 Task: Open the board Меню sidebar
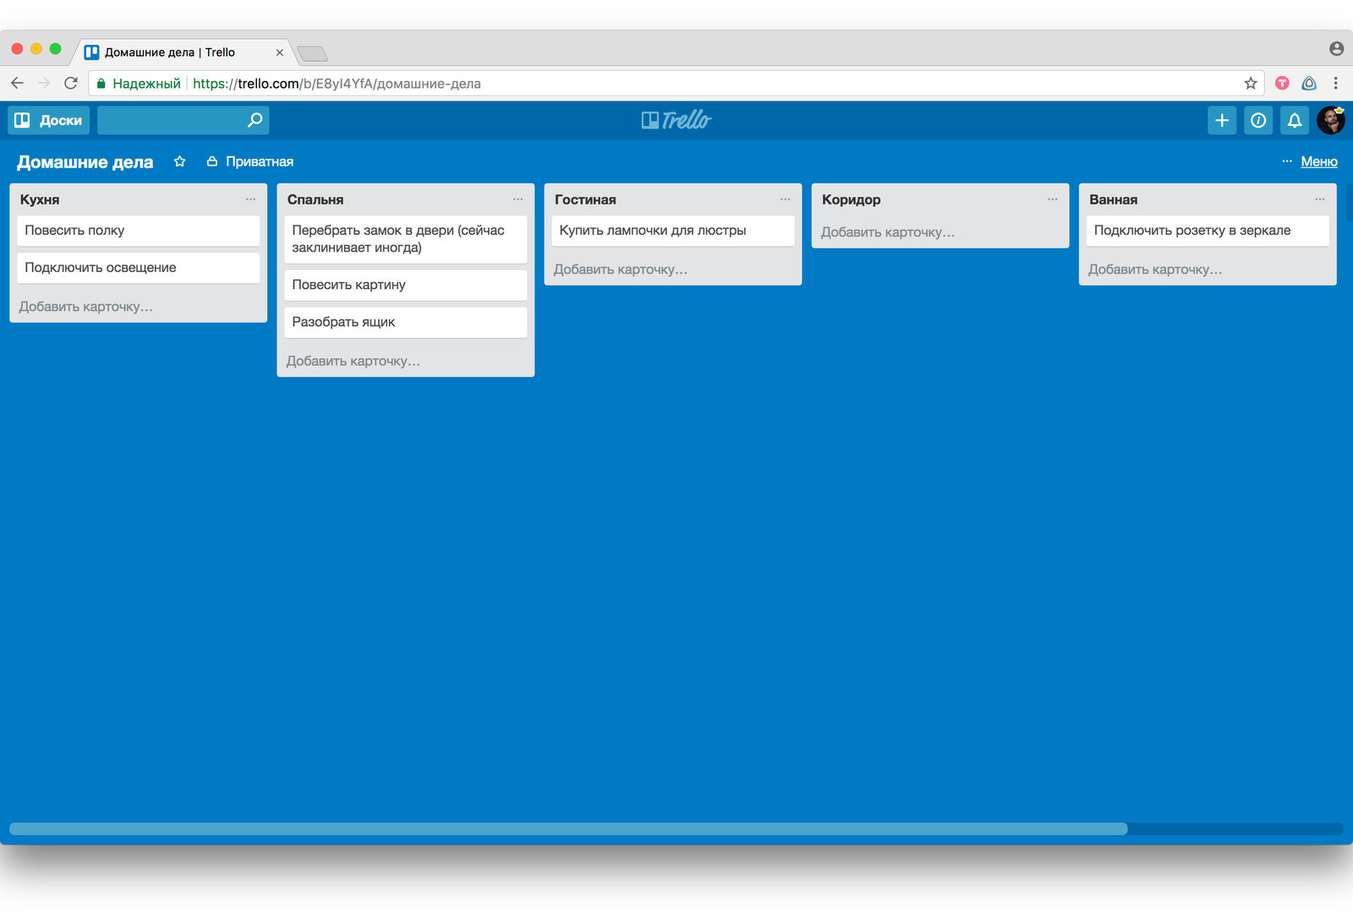pyautogui.click(x=1318, y=161)
